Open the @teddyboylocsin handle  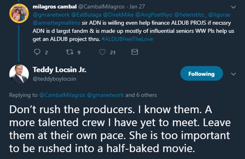54,78
